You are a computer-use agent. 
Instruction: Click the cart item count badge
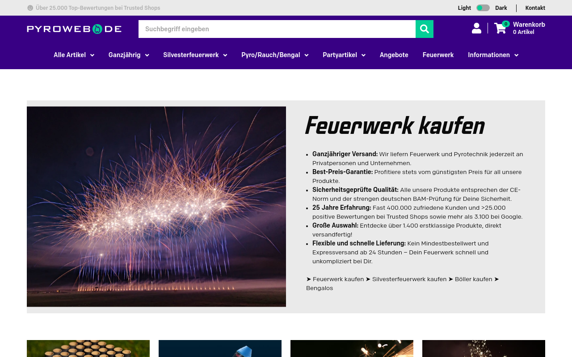click(x=506, y=23)
